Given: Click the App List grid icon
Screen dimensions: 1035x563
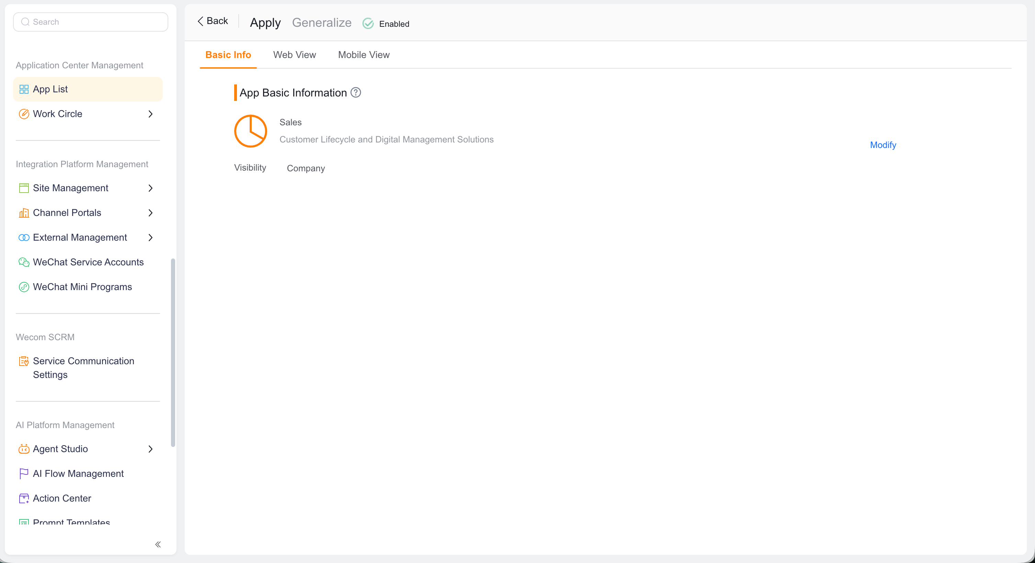Looking at the screenshot, I should 24,89.
